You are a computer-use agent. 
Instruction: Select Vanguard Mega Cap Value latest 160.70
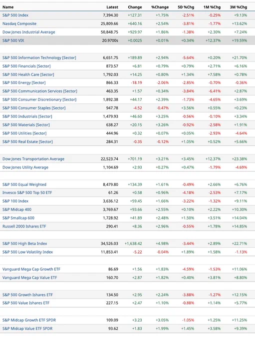point(112,277)
